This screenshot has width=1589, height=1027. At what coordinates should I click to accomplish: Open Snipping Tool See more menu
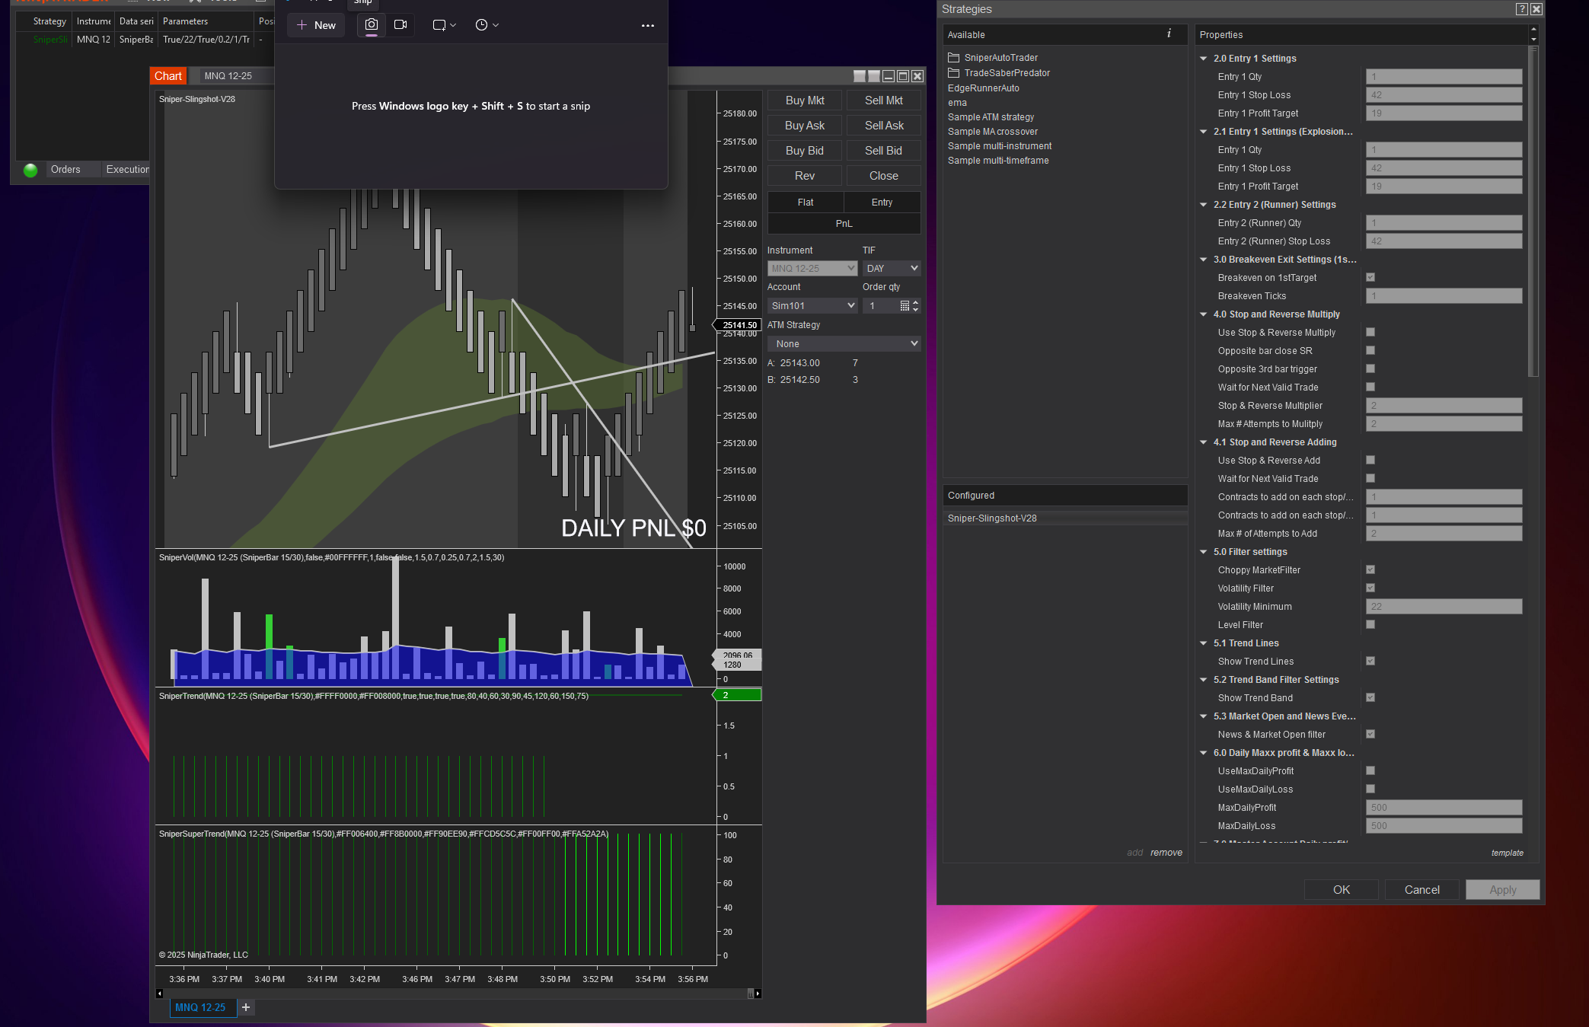(x=647, y=25)
